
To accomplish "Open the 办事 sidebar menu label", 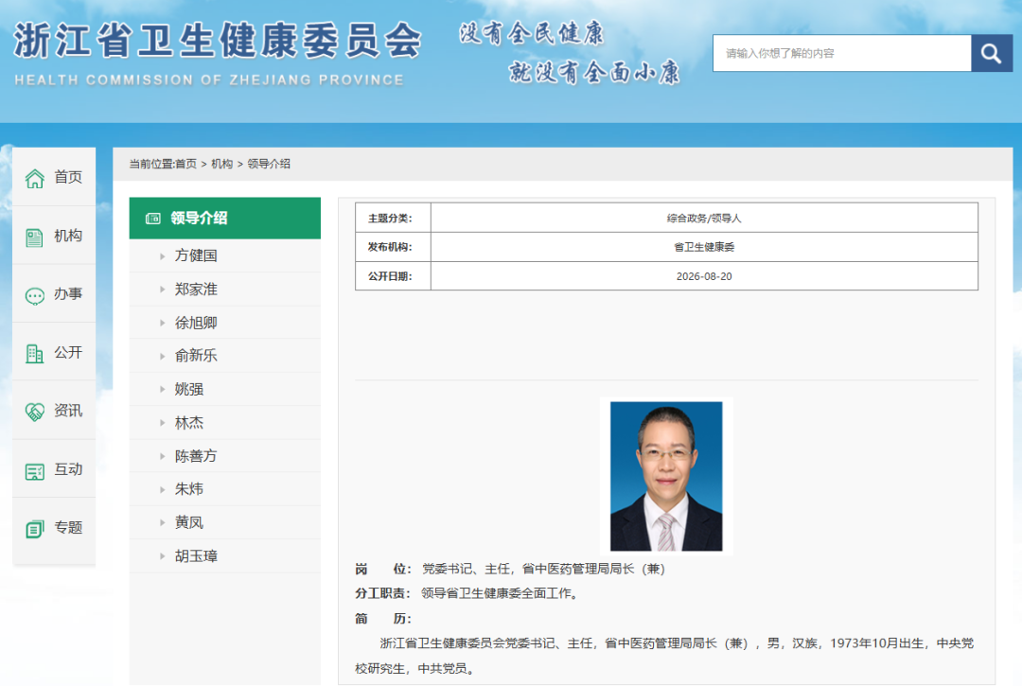I will click(68, 294).
